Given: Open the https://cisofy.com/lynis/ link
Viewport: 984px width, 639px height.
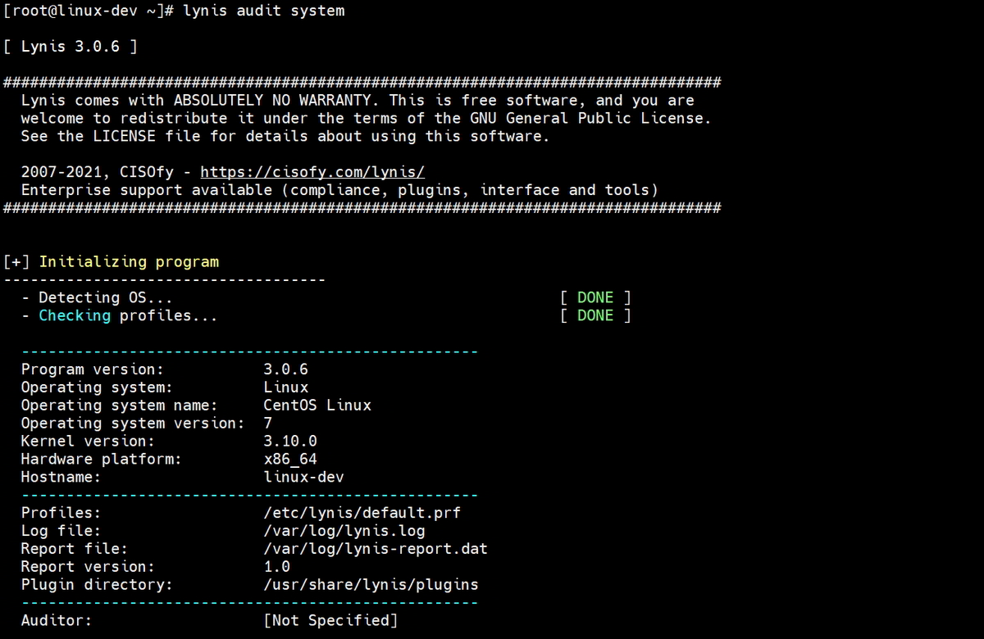Looking at the screenshot, I should tap(312, 171).
